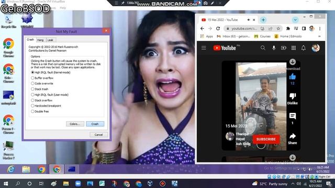Screen dimensions: 335x188
Task: Go back in Chrome browser
Action: (x=202, y=28)
